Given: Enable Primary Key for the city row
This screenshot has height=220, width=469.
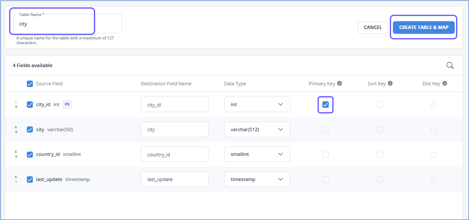Looking at the screenshot, I should click(x=325, y=129).
